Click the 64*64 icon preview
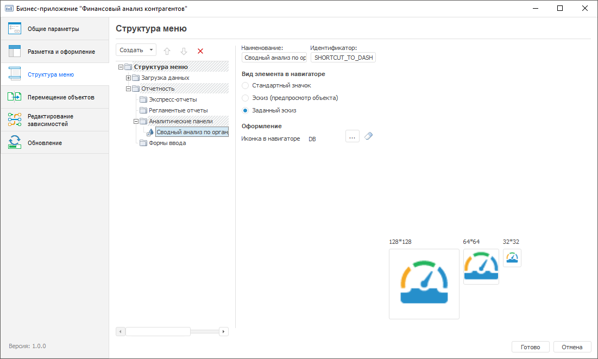 point(481,267)
